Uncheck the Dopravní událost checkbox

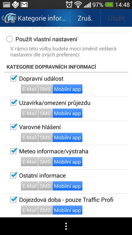(13, 78)
